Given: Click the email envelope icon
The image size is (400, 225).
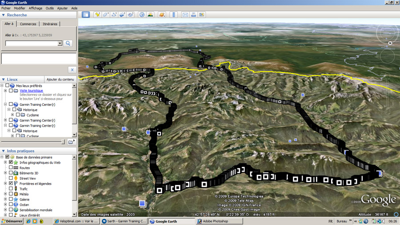Looking at the screenshot, I should pyautogui.click(x=185, y=15).
